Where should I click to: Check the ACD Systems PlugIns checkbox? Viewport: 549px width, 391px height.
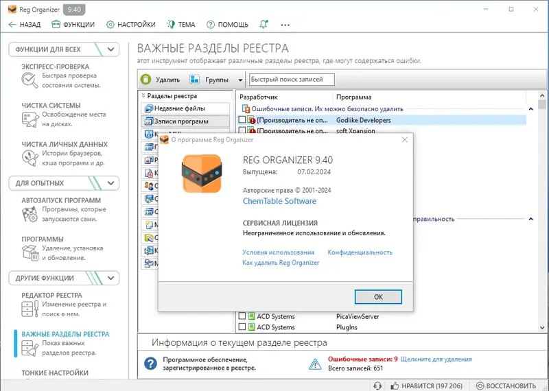coord(242,327)
